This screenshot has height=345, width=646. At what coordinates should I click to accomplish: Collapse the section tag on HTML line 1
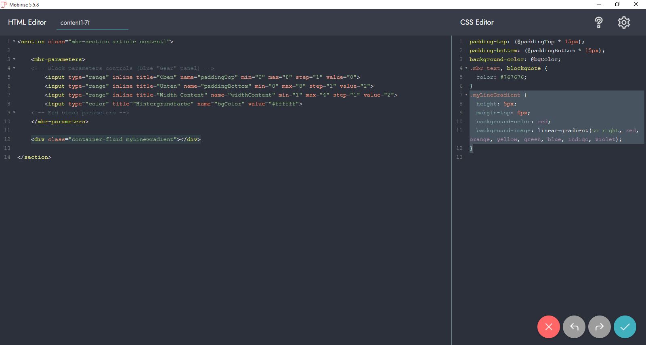tap(14, 42)
